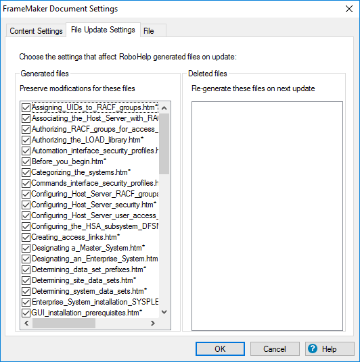Image resolution: width=360 pixels, height=362 pixels.
Task: Select the File Update Settings tab
Action: 103,30
